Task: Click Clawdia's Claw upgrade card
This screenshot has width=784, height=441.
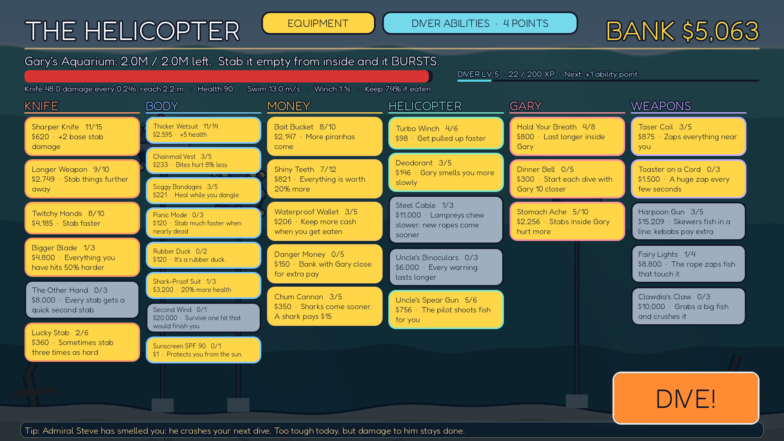Action: 688,306
